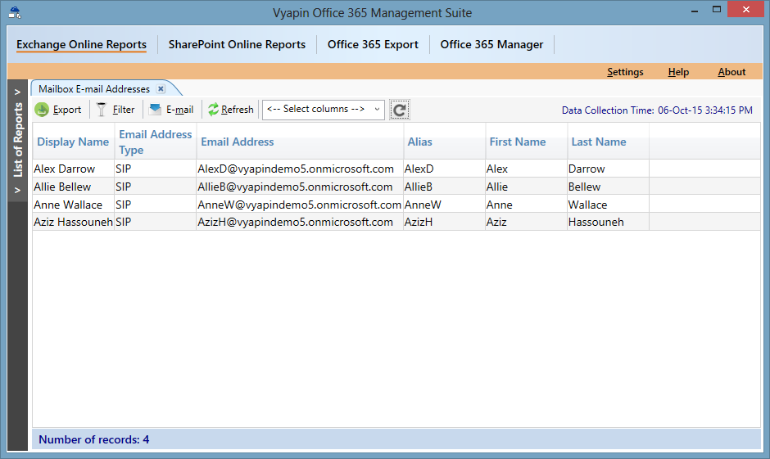This screenshot has height=459, width=770.
Task: Click the Refresh button label
Action: click(x=238, y=110)
